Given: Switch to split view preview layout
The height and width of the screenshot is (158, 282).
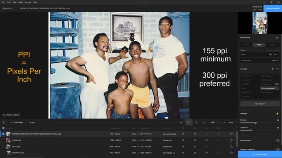Looking at the screenshot, I should coord(196,122).
